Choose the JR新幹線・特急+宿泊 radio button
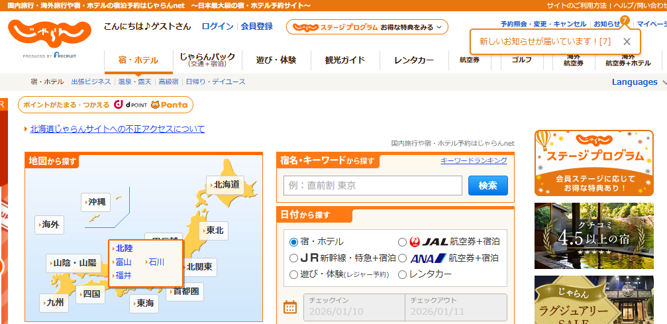The height and width of the screenshot is (324, 667). (294, 258)
